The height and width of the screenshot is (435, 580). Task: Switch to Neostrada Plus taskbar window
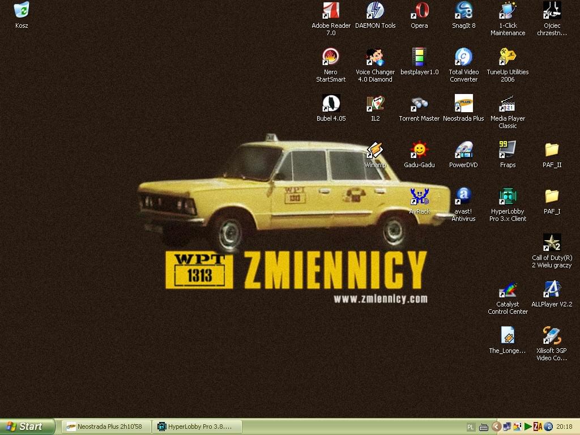[x=105, y=427]
